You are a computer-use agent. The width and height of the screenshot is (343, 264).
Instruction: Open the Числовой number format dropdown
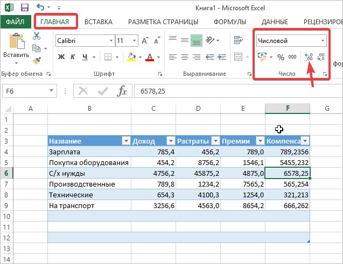pos(323,41)
